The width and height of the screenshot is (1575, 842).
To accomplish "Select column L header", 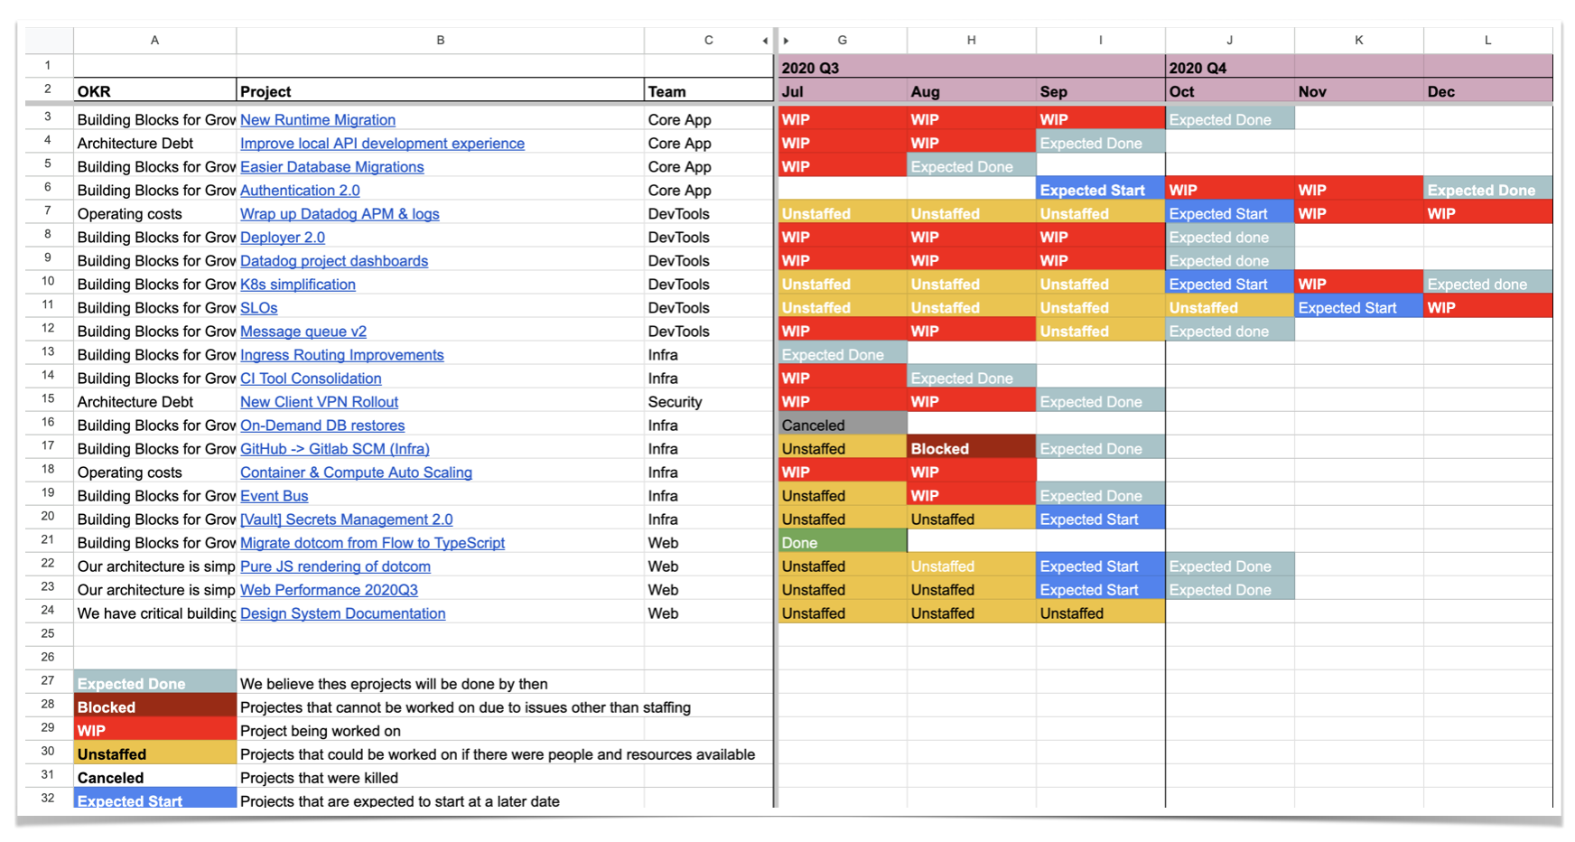I will (x=1488, y=41).
